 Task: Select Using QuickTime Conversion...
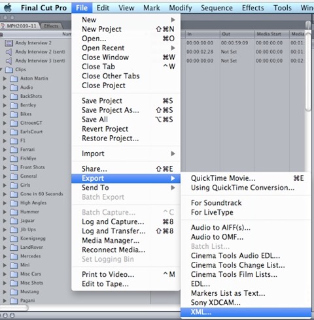[246, 187]
